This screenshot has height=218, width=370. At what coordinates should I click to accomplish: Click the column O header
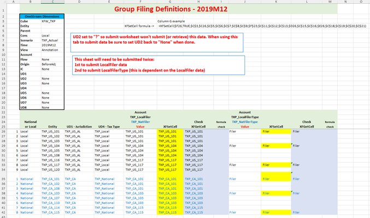[361, 2]
